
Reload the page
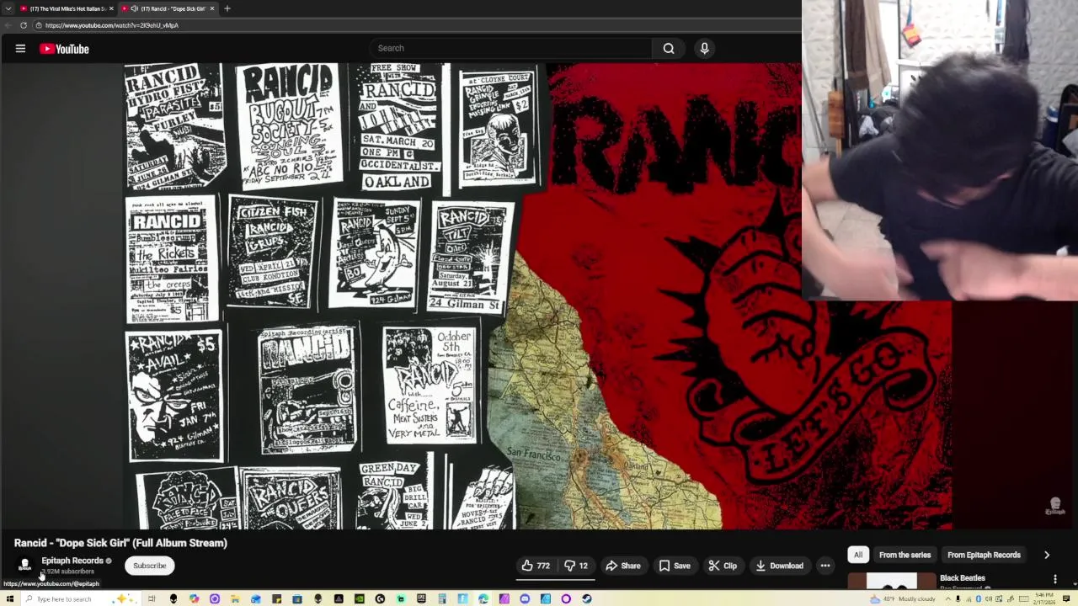24,25
